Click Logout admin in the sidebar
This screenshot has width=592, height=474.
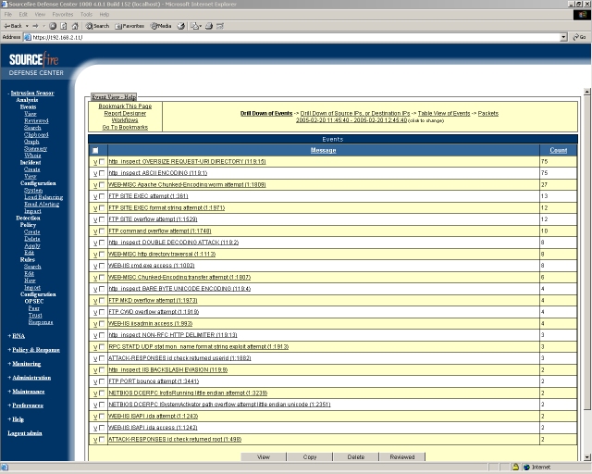(x=25, y=433)
